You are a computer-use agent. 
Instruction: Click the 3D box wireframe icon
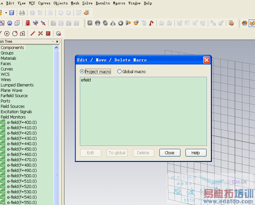tap(17, 23)
